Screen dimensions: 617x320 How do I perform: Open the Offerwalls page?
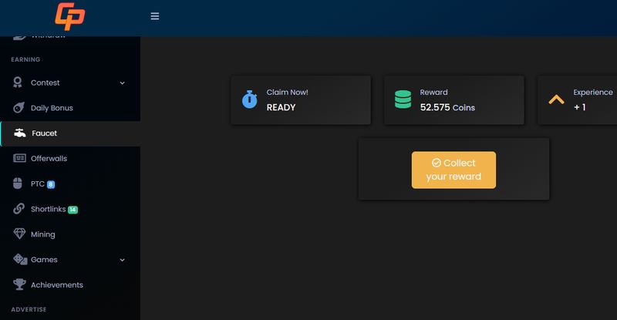70,158
